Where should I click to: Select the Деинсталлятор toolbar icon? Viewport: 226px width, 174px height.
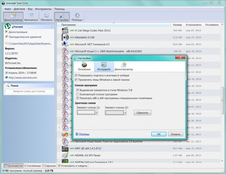[13, 17]
